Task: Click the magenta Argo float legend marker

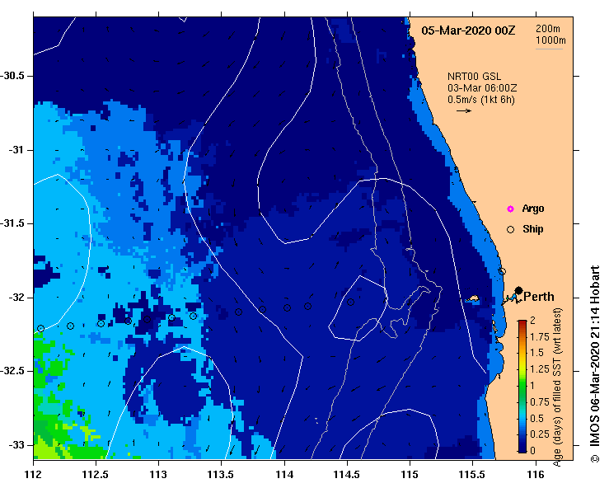Action: coord(510,209)
